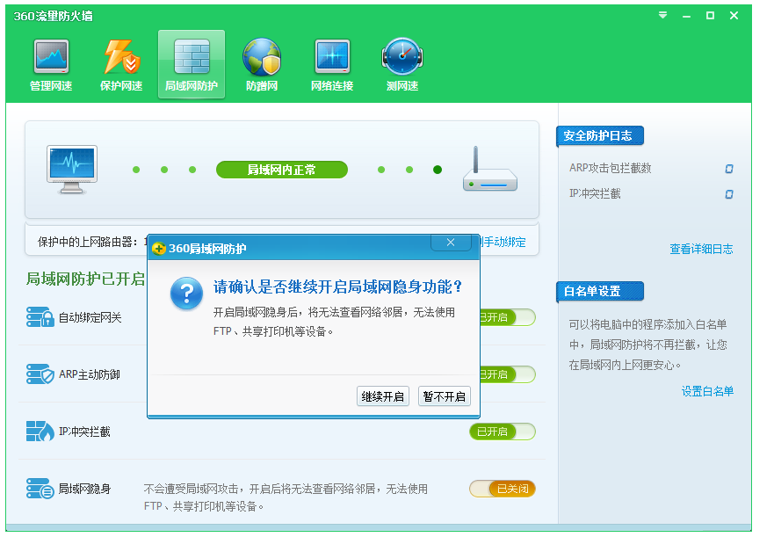Click the 局域网隐身 description text

click(286, 497)
